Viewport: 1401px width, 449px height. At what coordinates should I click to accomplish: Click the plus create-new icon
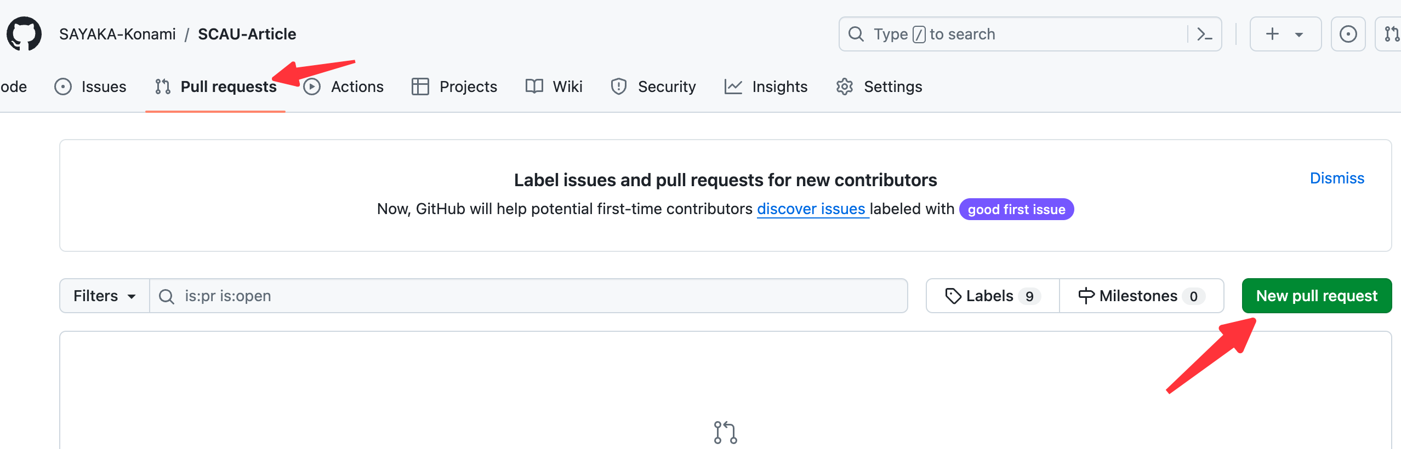[1272, 34]
